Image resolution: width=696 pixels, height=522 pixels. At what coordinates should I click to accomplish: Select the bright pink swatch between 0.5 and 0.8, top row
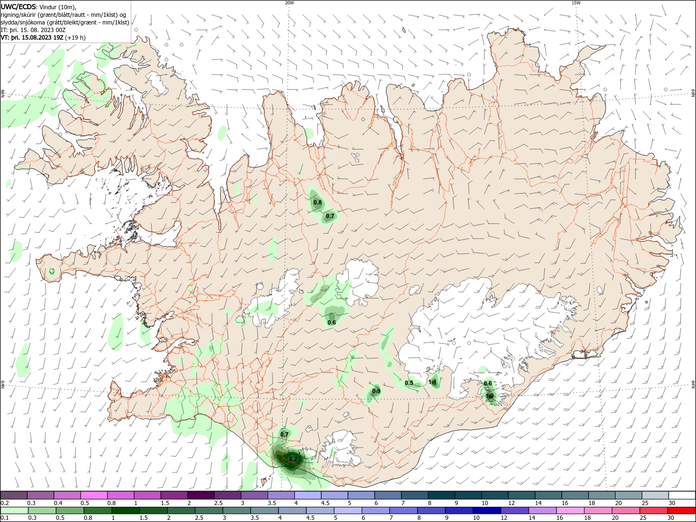pos(94,495)
